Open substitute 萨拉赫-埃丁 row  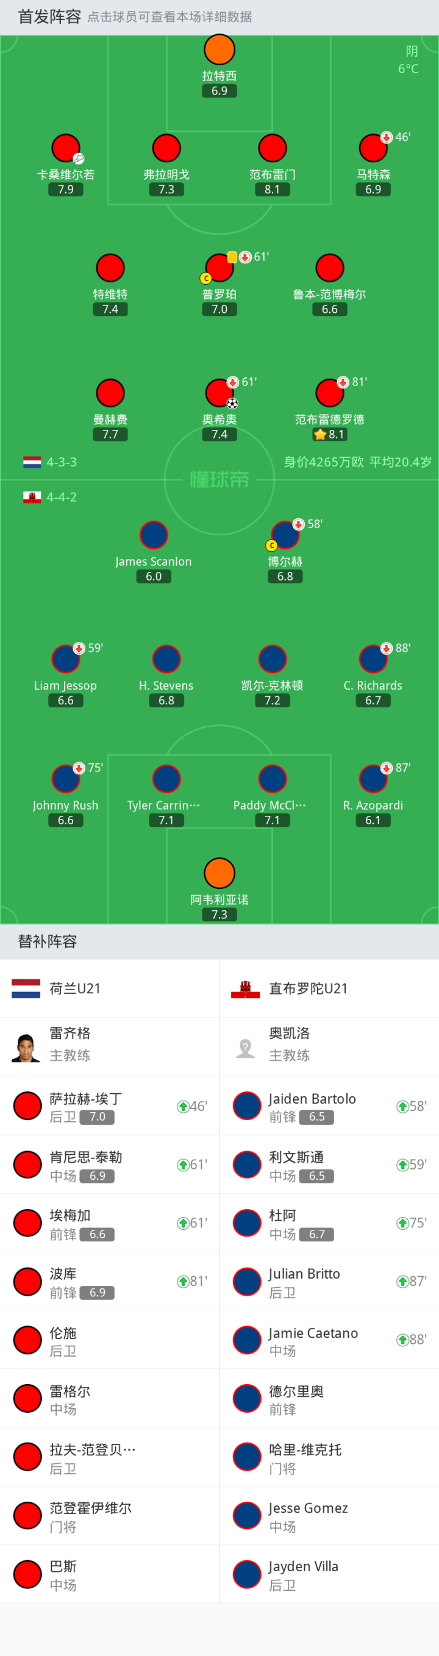click(x=110, y=1107)
